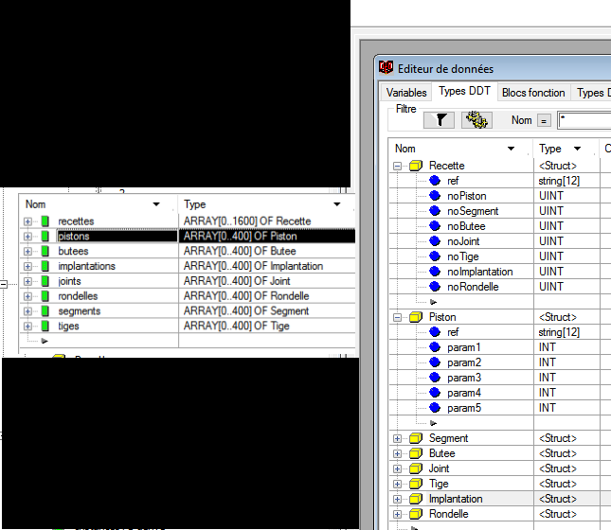Switch to the Variables tab
The height and width of the screenshot is (530, 611).
tap(406, 93)
